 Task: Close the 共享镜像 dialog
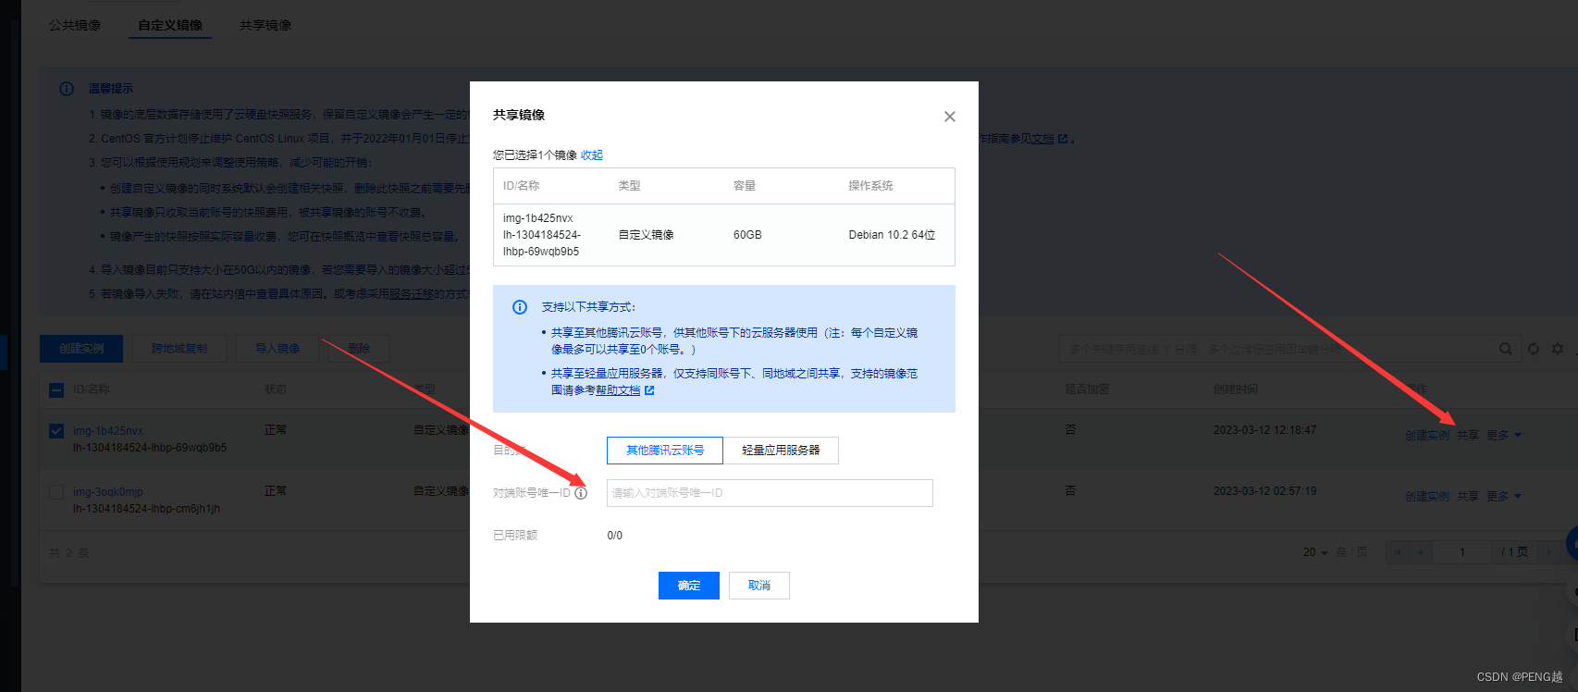tap(949, 117)
